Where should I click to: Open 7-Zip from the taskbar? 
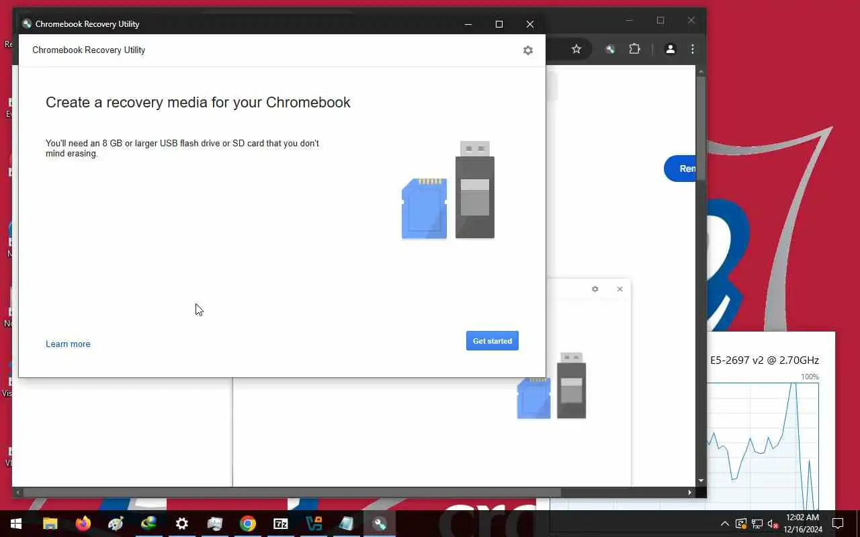pyautogui.click(x=281, y=524)
